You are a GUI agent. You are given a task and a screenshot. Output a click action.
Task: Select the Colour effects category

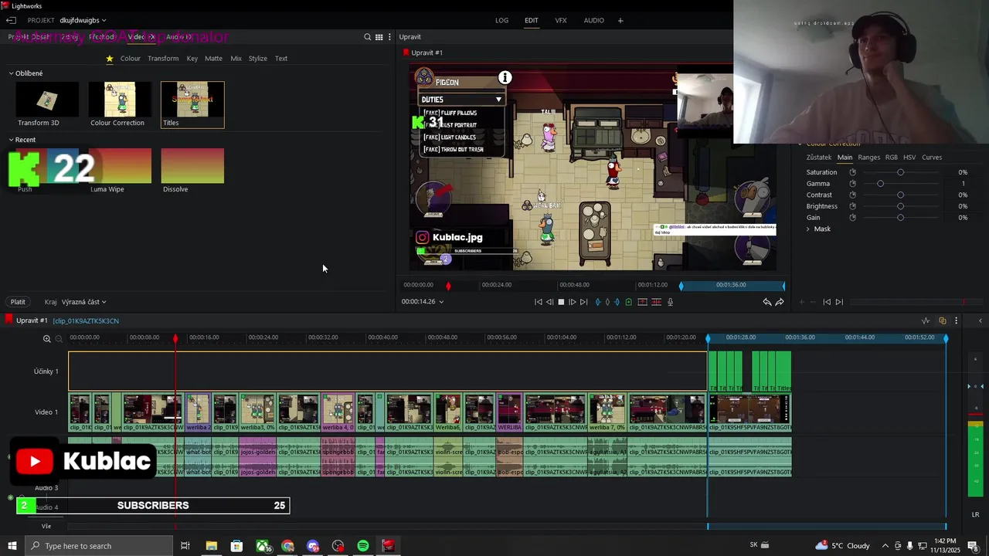(x=131, y=59)
